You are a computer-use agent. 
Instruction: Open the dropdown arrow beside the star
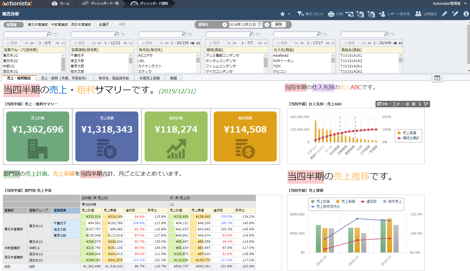pyautogui.click(x=289, y=14)
